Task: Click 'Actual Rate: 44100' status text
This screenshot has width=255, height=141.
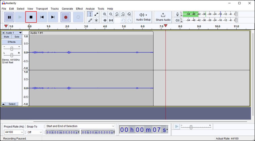Action: point(227,138)
